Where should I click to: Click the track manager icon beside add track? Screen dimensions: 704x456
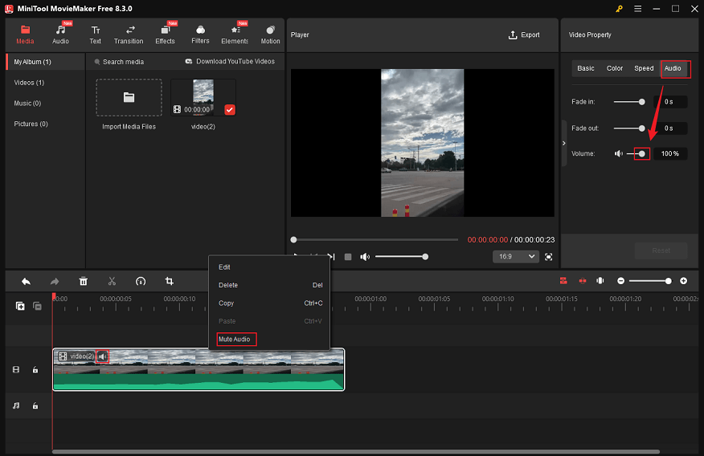click(x=37, y=306)
